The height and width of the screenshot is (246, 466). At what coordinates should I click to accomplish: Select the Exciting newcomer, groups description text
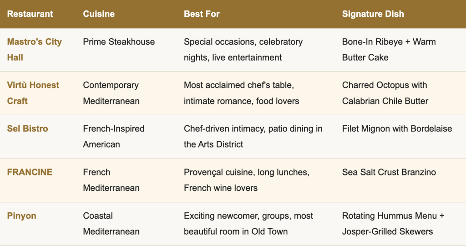coord(248,215)
